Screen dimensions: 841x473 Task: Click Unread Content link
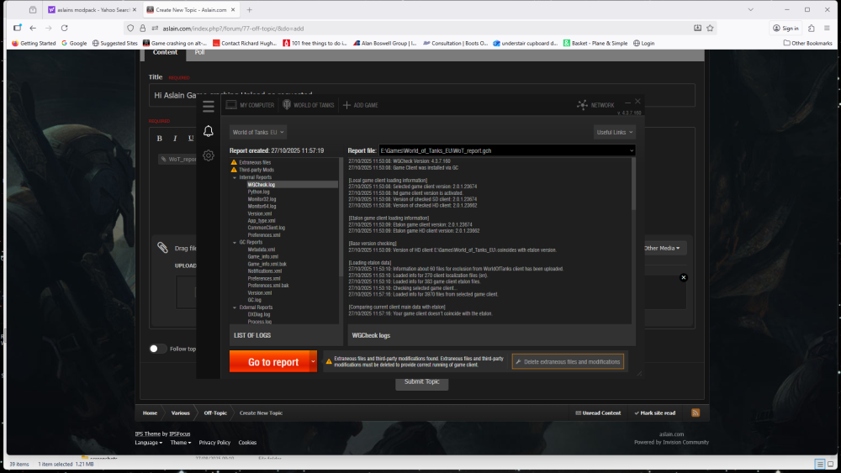[598, 413]
